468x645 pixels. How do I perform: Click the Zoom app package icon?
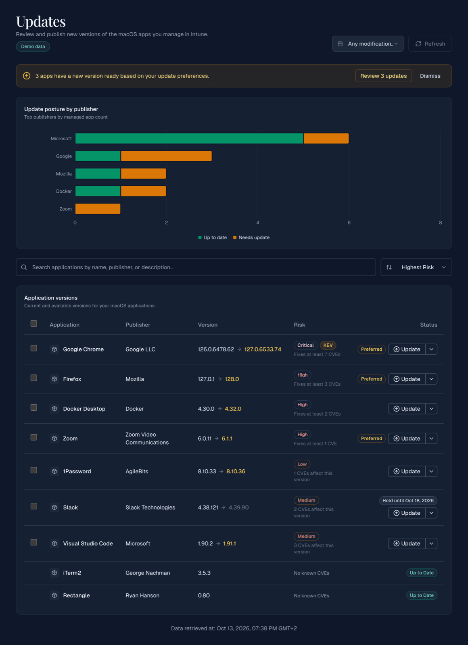tap(54, 438)
